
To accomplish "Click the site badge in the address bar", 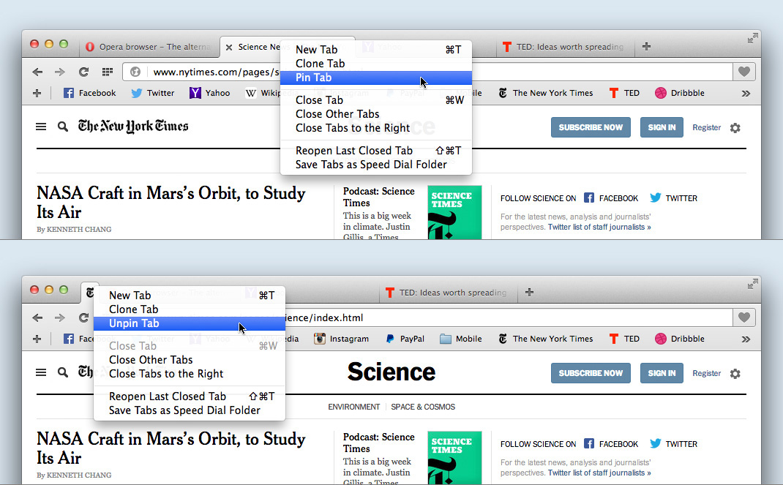I will 134,72.
